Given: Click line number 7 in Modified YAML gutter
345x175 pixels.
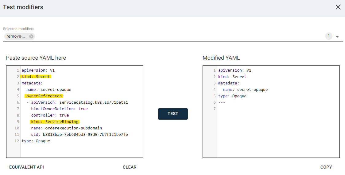Looking at the screenshot, I should pyautogui.click(x=214, y=109).
